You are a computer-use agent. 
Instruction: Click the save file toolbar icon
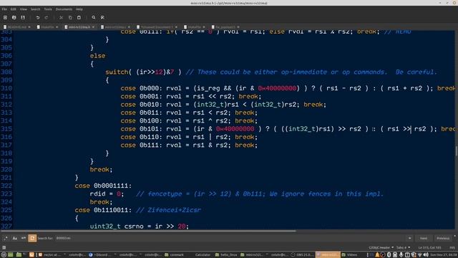click(23, 17)
